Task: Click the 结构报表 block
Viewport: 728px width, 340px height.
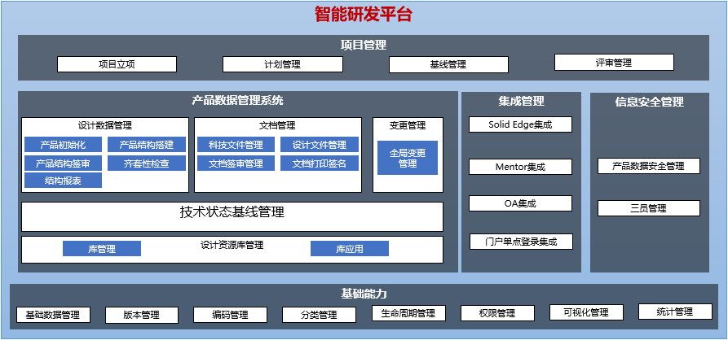Action: point(63,181)
